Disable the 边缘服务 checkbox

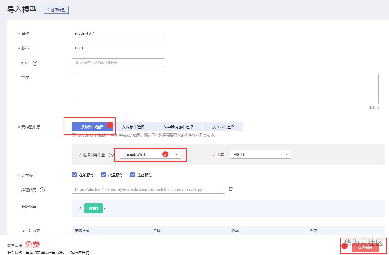point(133,175)
